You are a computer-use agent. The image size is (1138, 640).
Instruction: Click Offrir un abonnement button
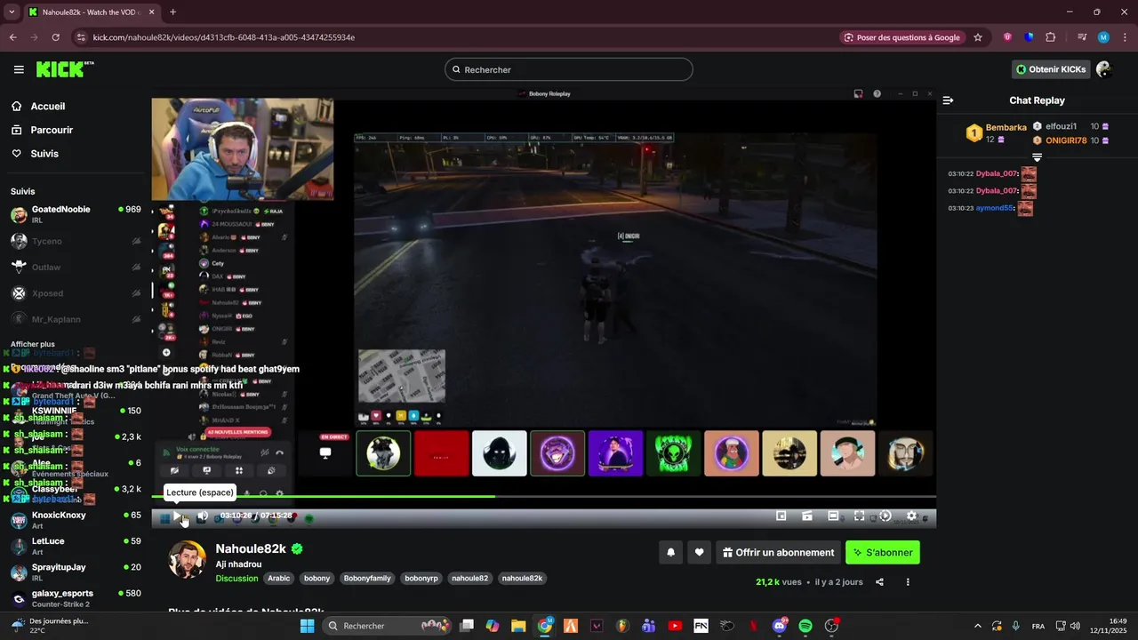click(778, 552)
